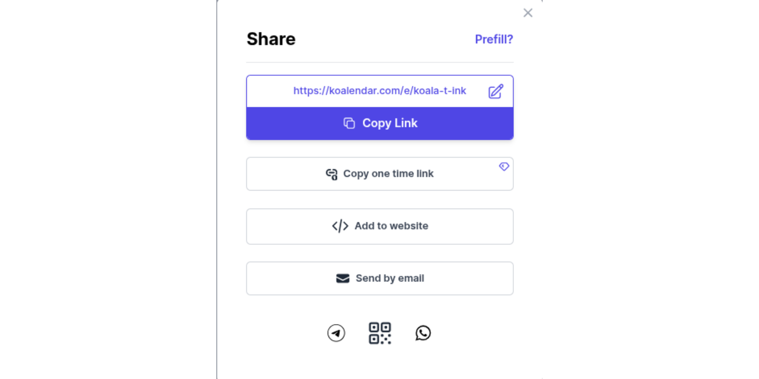759x379 pixels.
Task: Click the chain icon on Copy one time link
Action: (331, 174)
